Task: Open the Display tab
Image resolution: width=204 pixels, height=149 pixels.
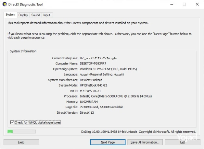Action: (x=23, y=15)
